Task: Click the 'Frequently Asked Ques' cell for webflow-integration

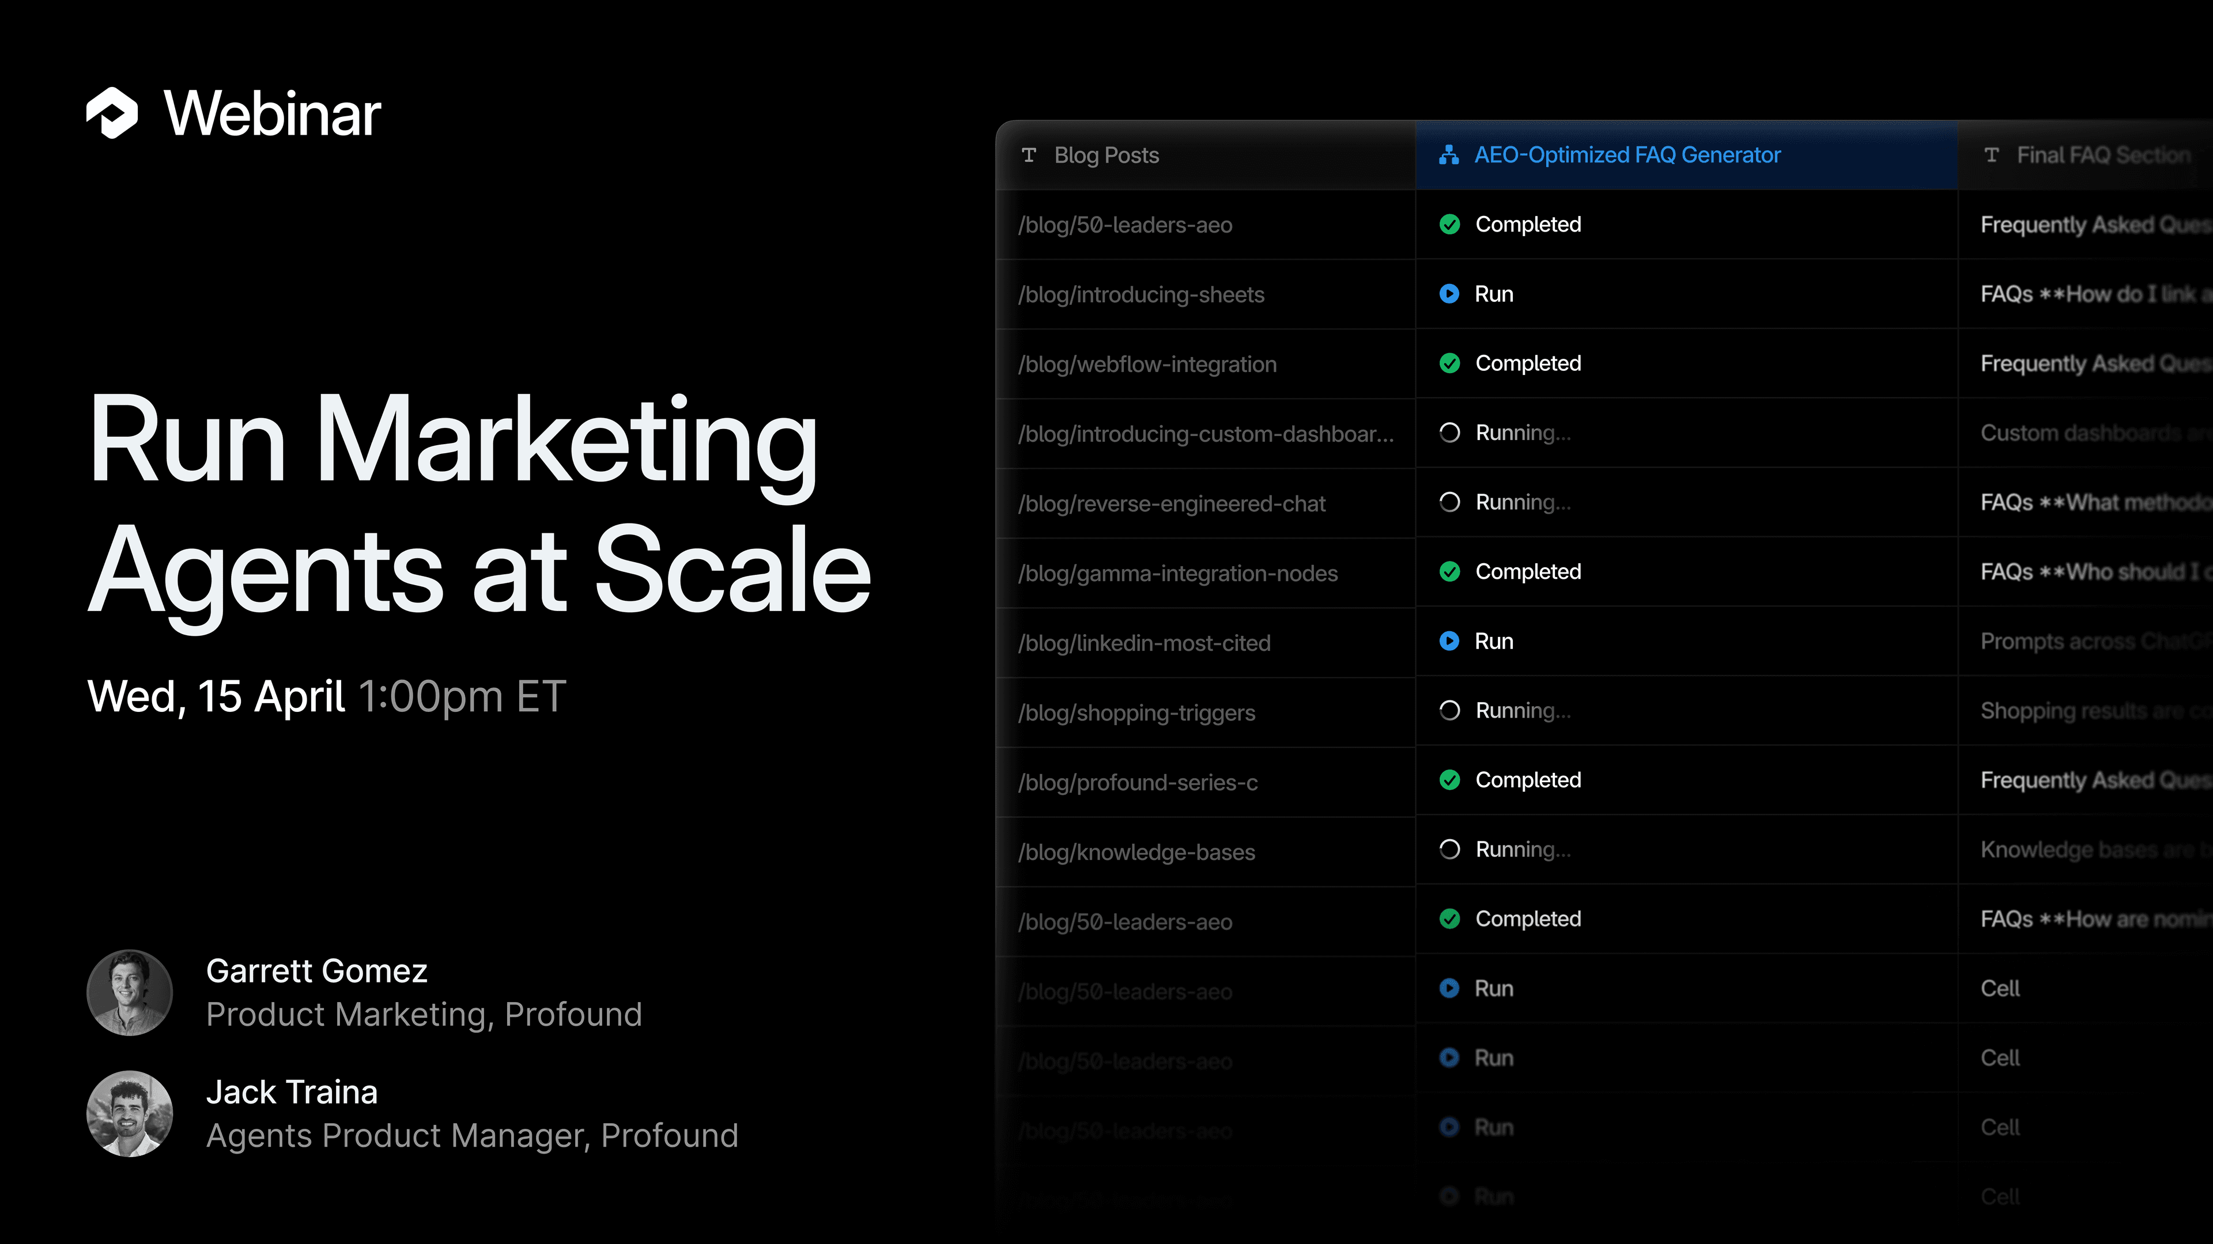Action: [x=2086, y=364]
